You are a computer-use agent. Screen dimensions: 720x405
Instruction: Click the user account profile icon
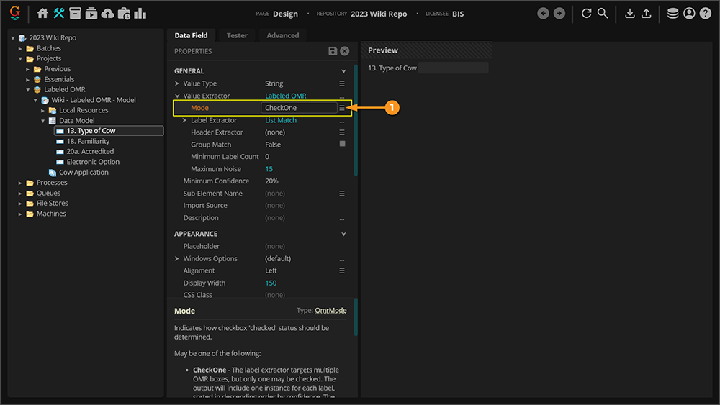689,14
